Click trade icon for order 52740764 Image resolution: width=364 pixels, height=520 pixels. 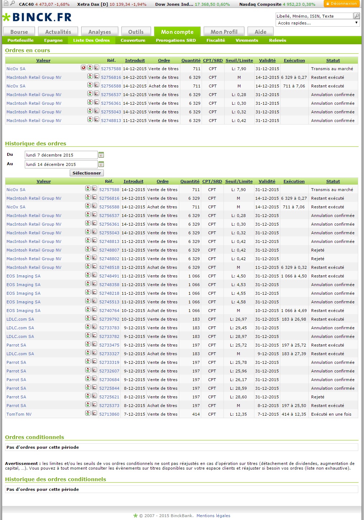(88, 309)
